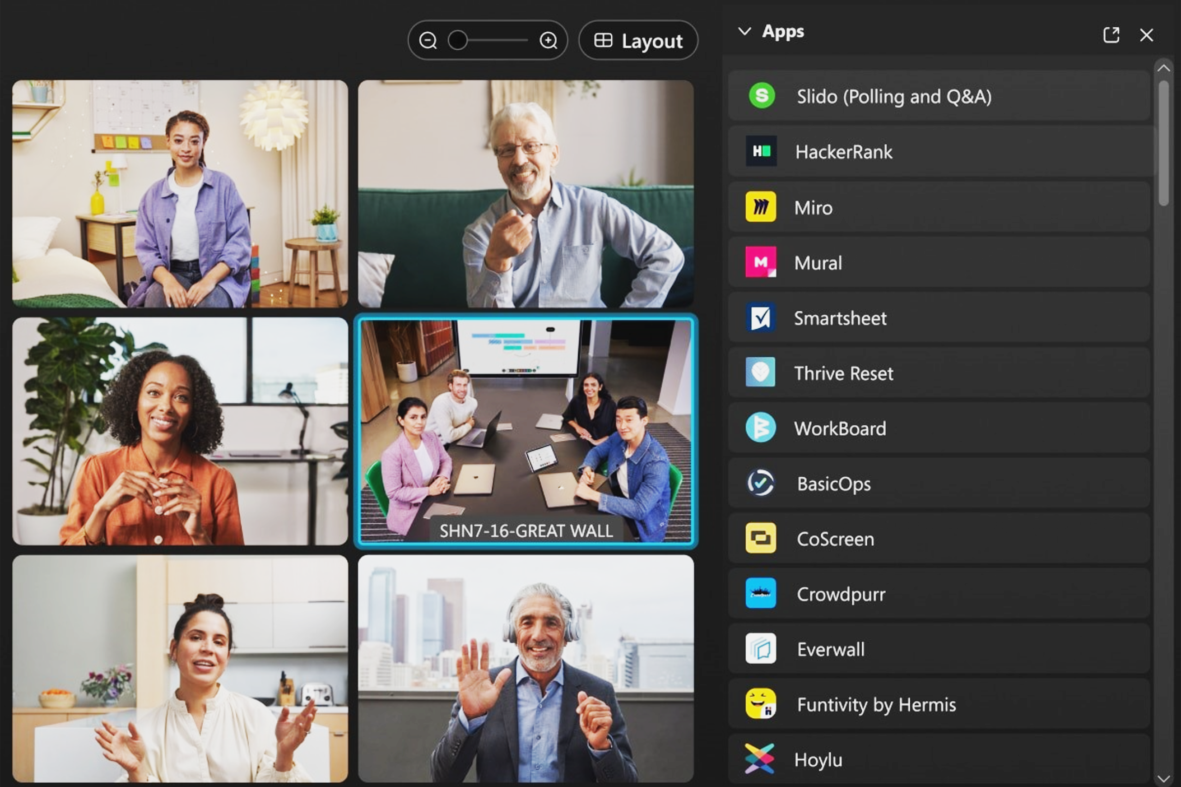Choose Crowdpurr in the apps list
Viewport: 1181px width, 787px height.
[x=939, y=593]
